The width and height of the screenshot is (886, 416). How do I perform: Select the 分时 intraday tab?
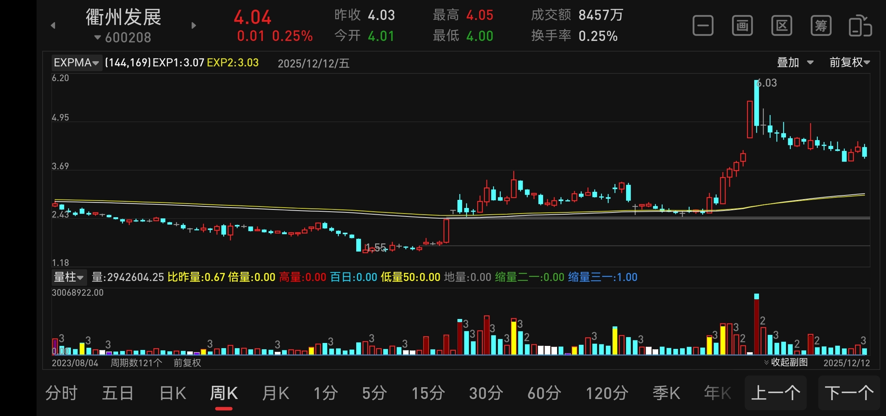click(x=61, y=393)
